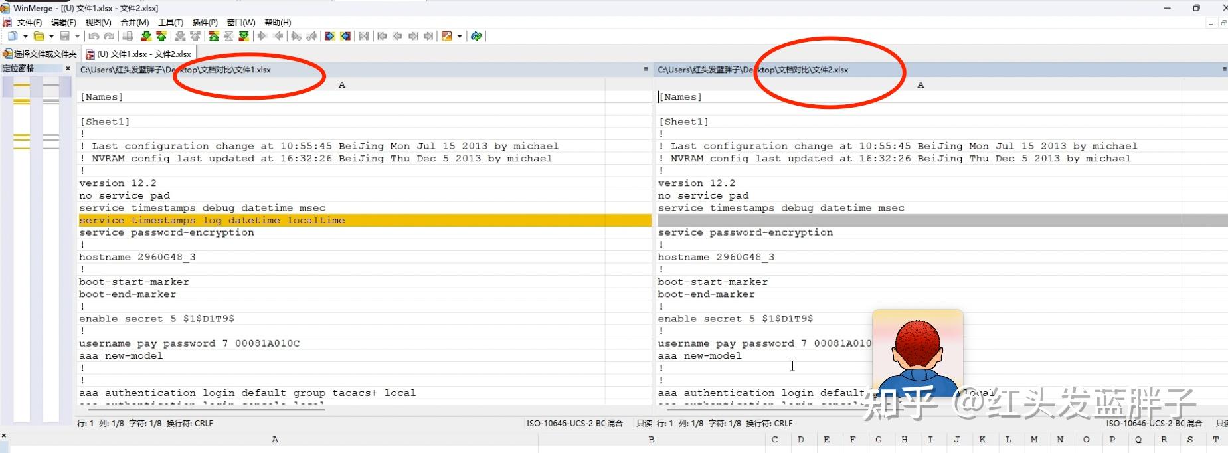Click left 'ISO-10646-UCS-2 BC 混合' status entry
Viewport: 1228px width, 453px height.
click(x=574, y=423)
